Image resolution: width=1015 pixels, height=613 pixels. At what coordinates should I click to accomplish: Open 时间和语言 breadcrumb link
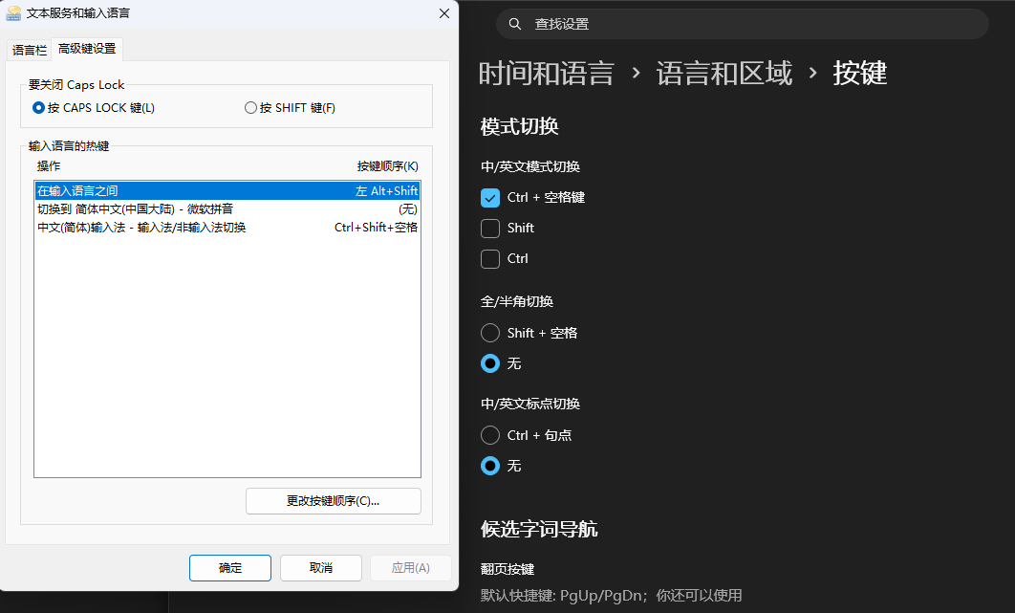click(547, 73)
